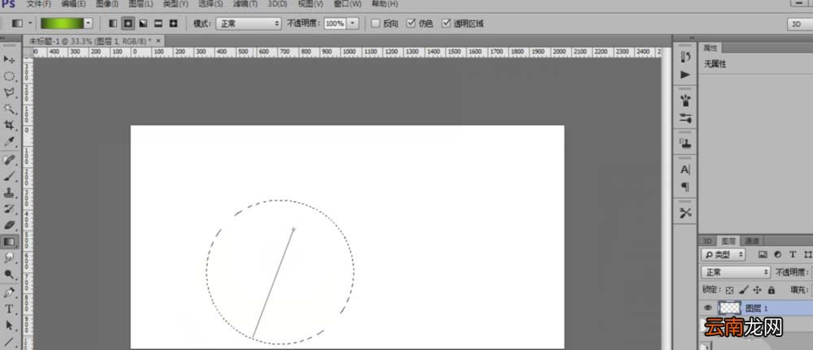Viewport: 813px width, 350px height.
Task: Click the opacity 100% input field
Action: (x=336, y=24)
